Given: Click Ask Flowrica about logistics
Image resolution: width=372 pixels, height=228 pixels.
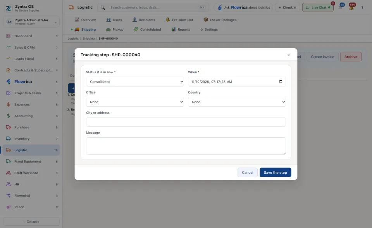Looking at the screenshot, I should click(x=243, y=7).
